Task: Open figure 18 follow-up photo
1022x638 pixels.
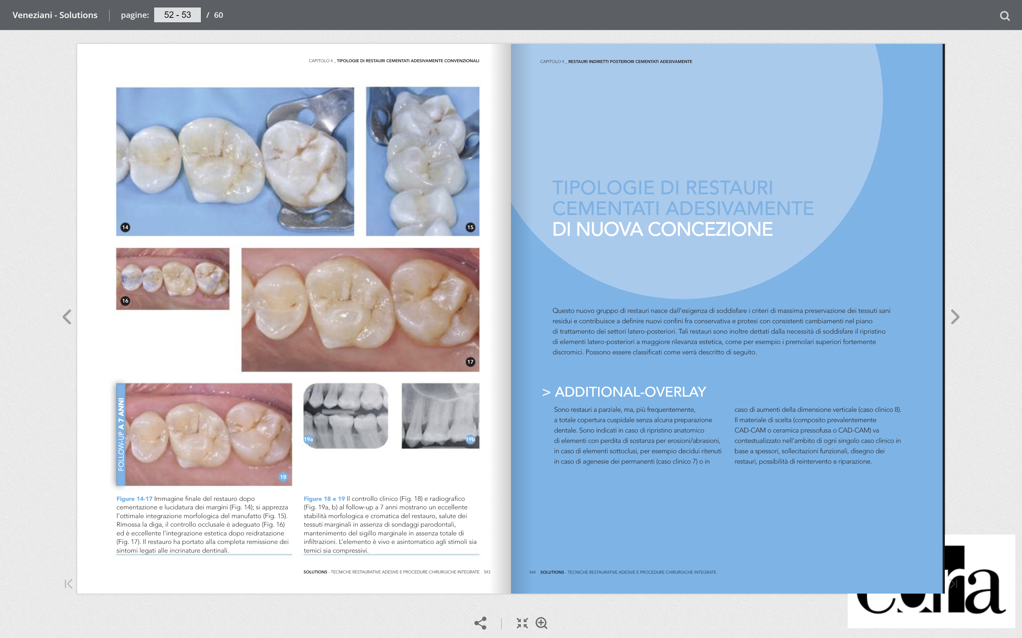Action: click(209, 435)
